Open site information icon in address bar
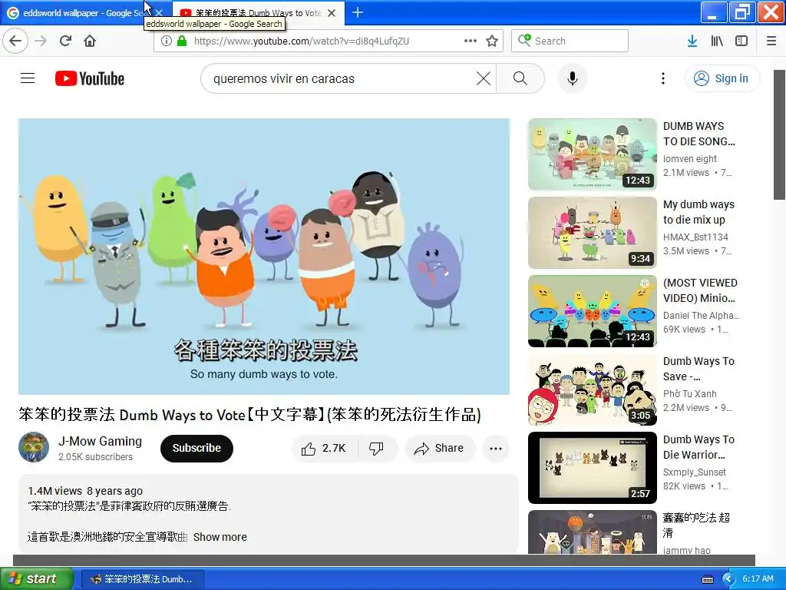Image resolution: width=786 pixels, height=590 pixels. [167, 41]
